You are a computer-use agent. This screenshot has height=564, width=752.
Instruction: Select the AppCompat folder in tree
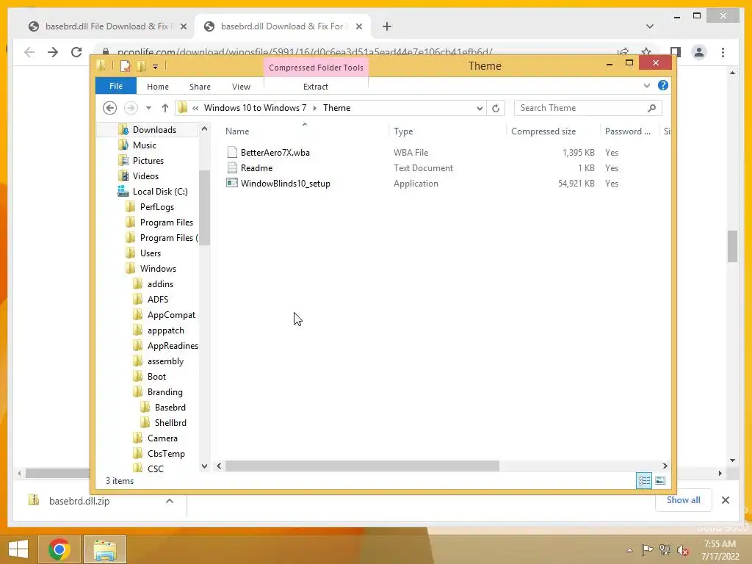coord(171,314)
